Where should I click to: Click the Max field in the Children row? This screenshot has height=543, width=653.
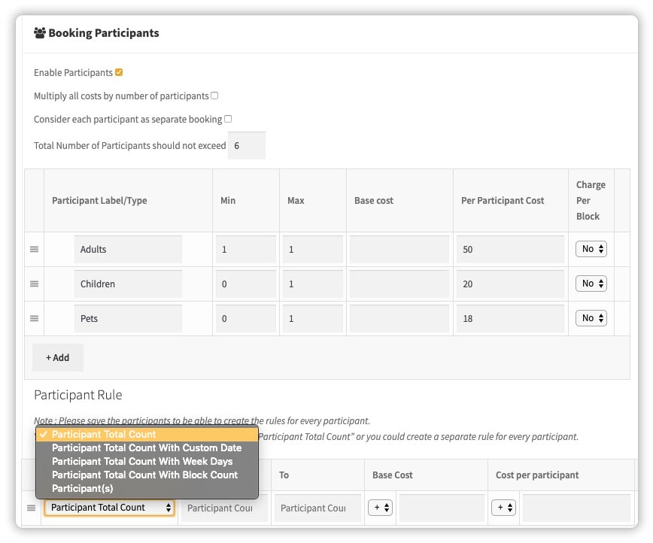[x=313, y=284]
